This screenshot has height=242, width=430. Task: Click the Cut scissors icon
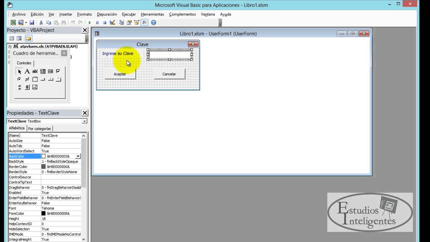coord(41,23)
